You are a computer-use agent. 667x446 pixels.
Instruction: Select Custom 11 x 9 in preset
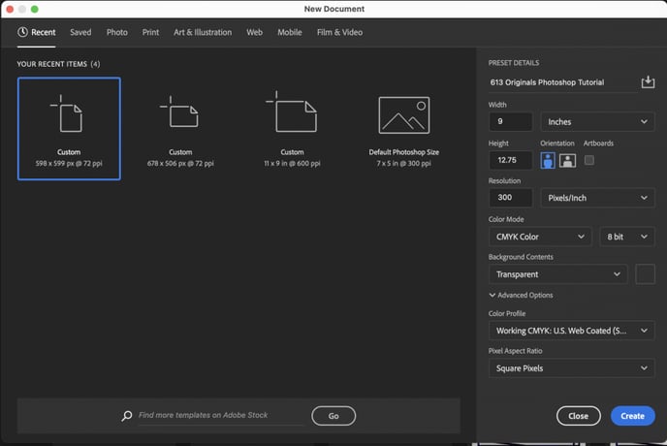[x=292, y=129]
